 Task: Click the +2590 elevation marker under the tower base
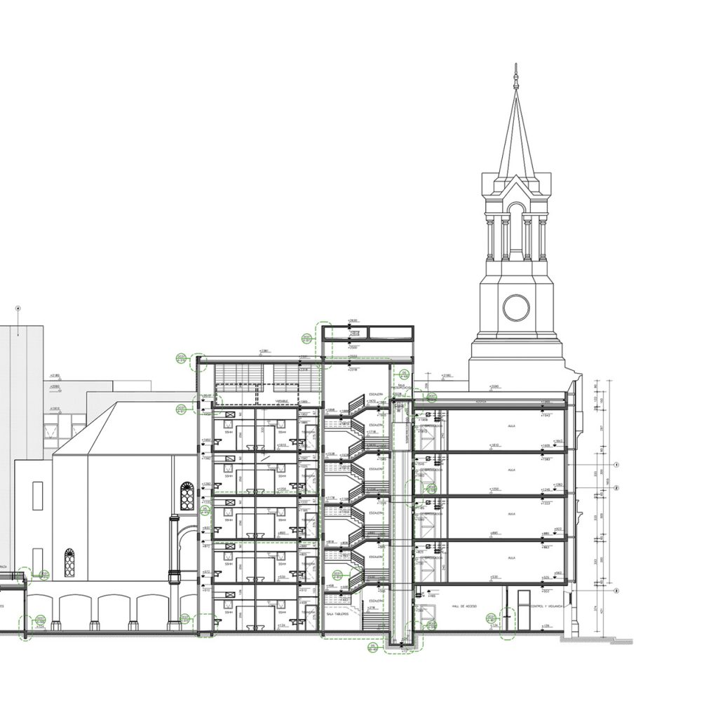tap(494, 386)
